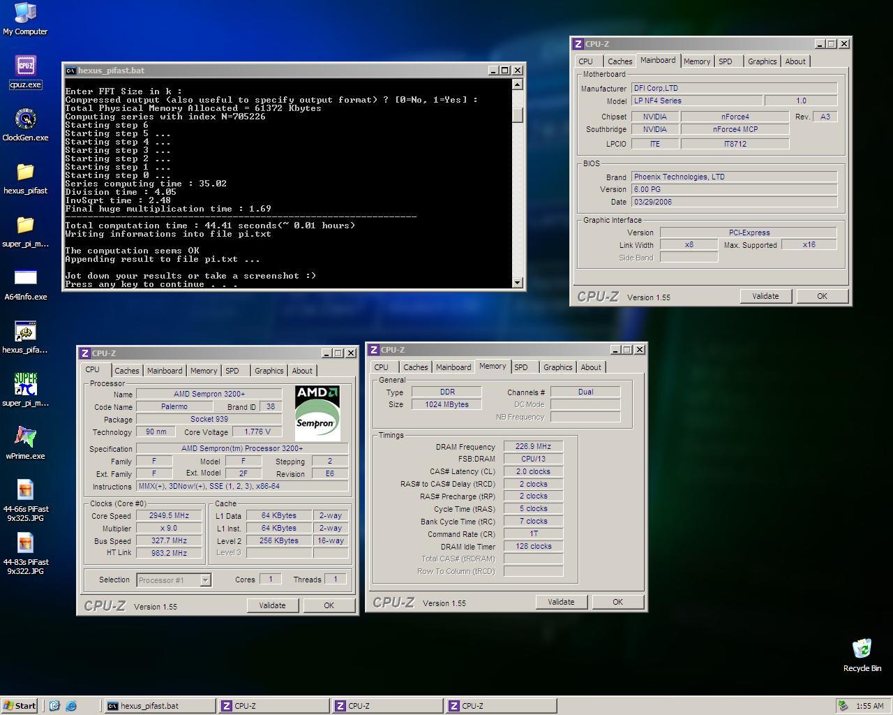Click the Manufacturer field DFI Corp,LTD
The height and width of the screenshot is (715, 893).
click(734, 88)
